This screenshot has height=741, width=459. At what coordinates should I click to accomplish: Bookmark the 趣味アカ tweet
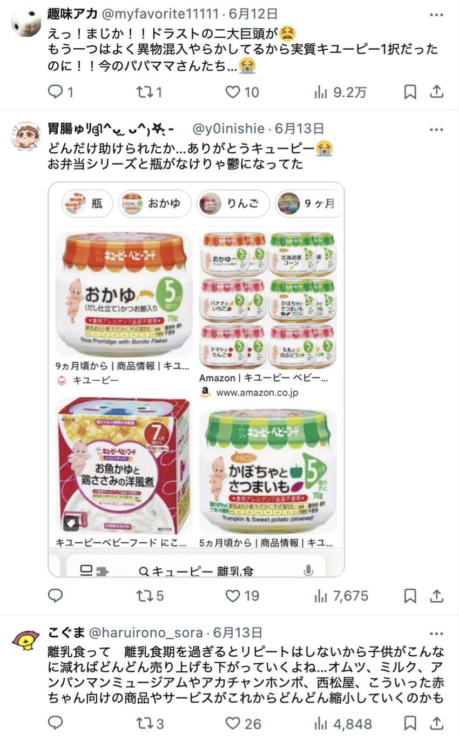(410, 92)
